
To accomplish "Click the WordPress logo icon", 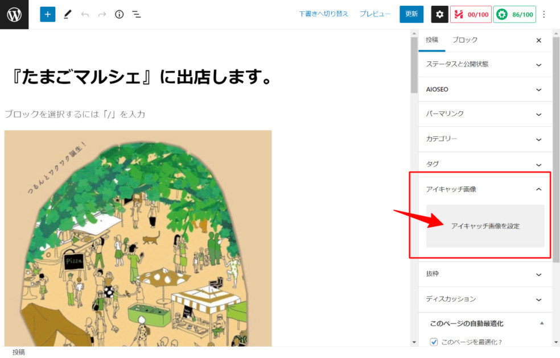I will [14, 14].
